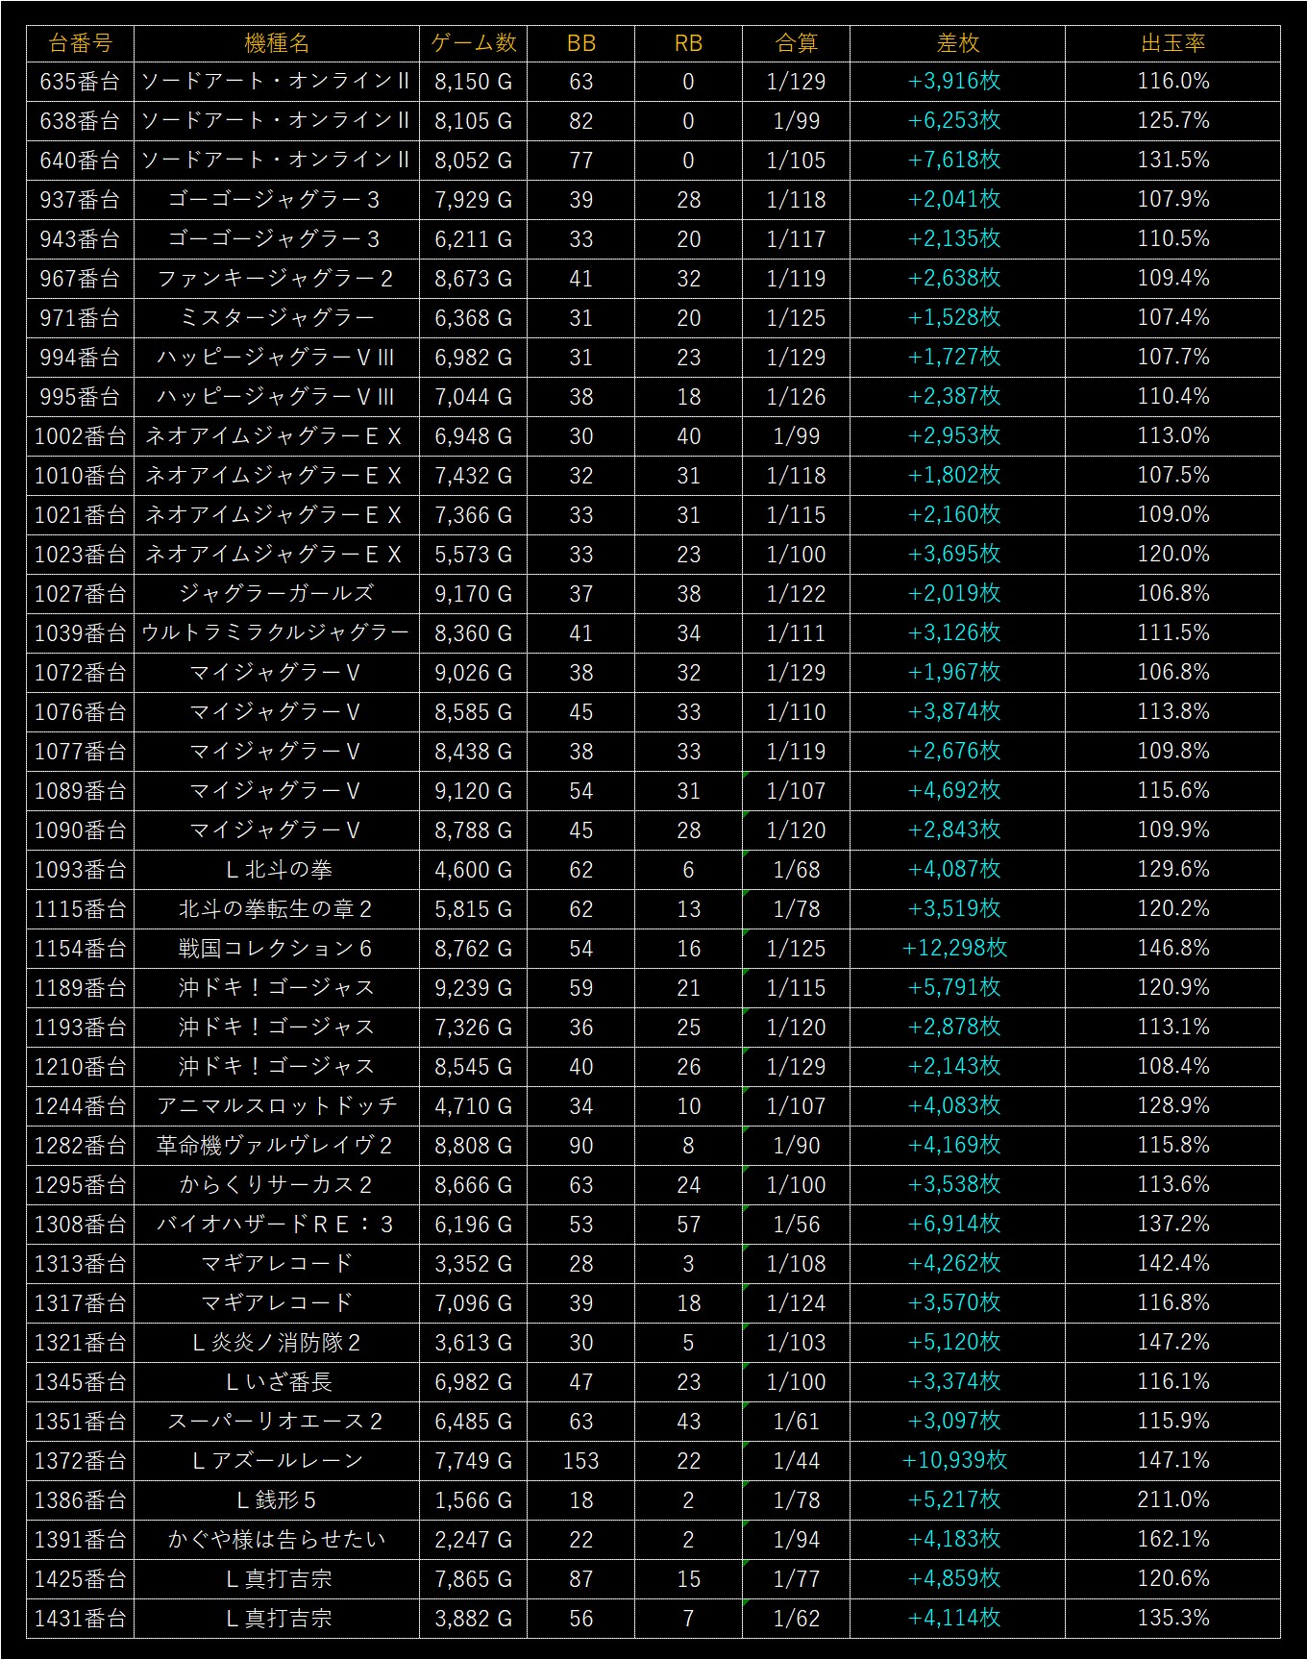Select payout rate 131.5%

tap(1173, 161)
